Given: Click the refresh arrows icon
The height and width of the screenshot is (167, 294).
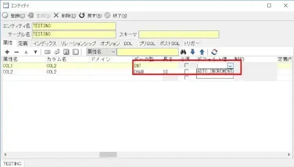Looking at the screenshot, I should pos(214,52).
